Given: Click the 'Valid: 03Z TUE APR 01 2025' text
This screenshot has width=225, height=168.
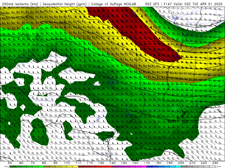Looking at the screenshot, I should tap(198, 4).
